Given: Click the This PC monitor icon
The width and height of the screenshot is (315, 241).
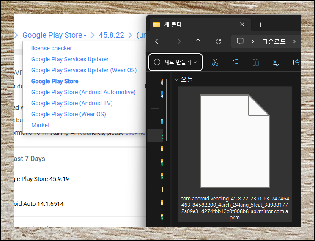Looking at the screenshot, I should tap(240, 41).
